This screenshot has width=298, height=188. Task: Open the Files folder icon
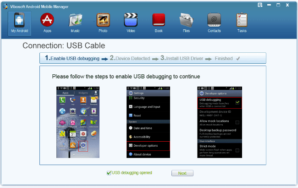[x=187, y=20]
